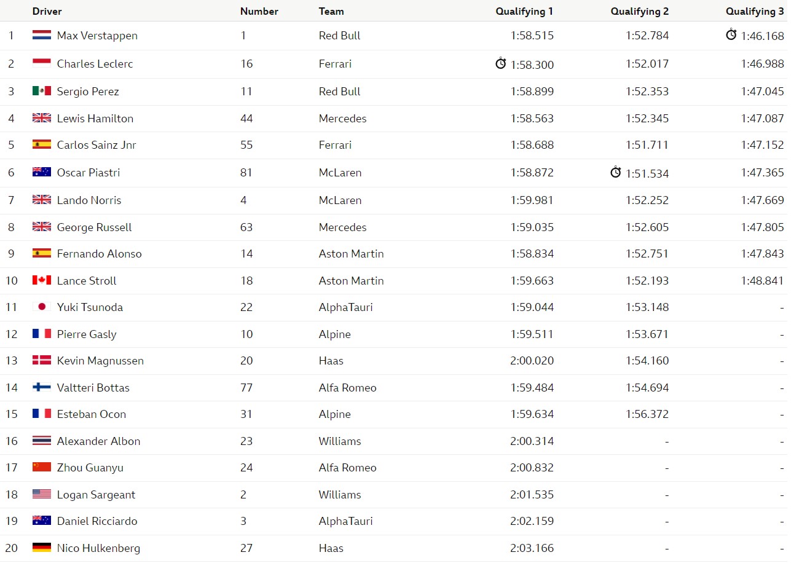This screenshot has width=791, height=563.
Task: Click the Qualifying 1 column header
Action: pyautogui.click(x=525, y=11)
